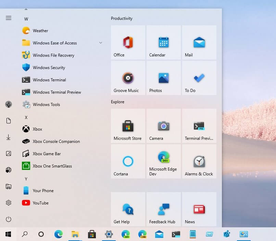Viewport: 276px width, 241px height.
Task: Launch the Camera app tile
Action: click(163, 126)
